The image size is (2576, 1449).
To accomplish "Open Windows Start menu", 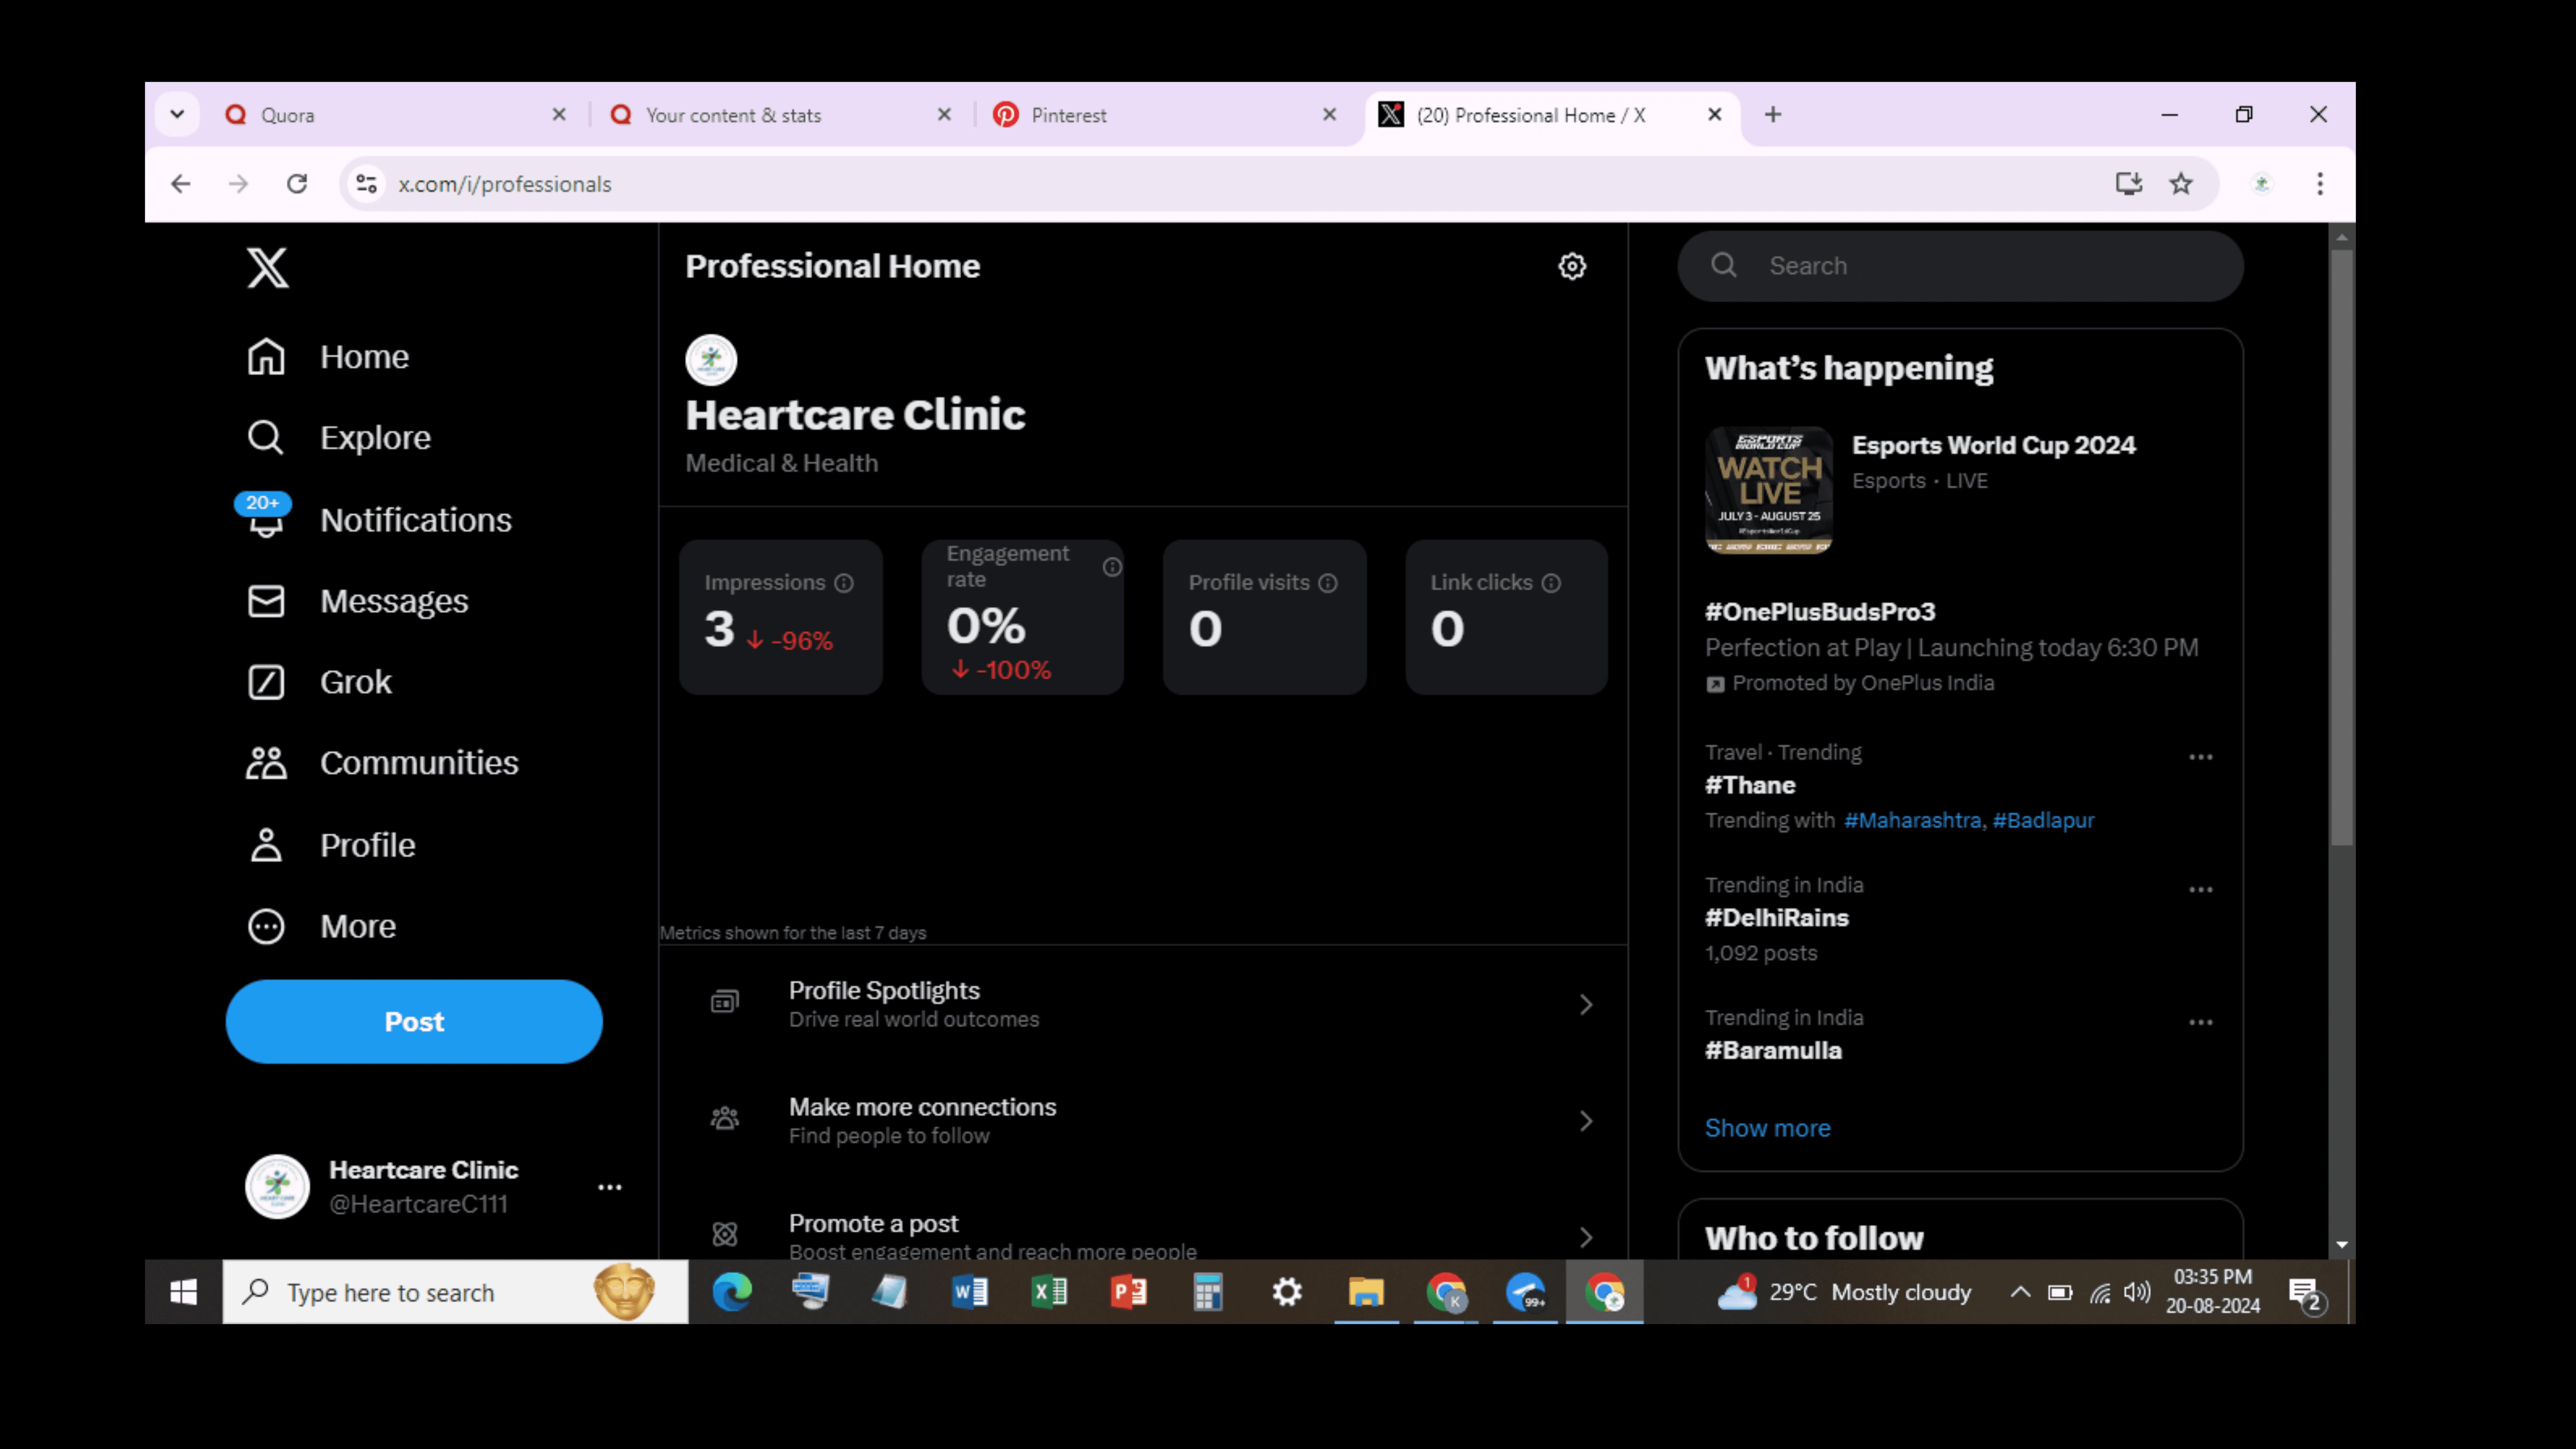I will click(183, 1292).
